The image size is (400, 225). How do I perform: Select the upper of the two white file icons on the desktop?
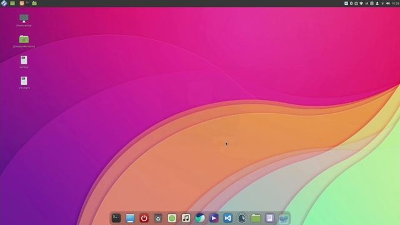[x=24, y=60]
